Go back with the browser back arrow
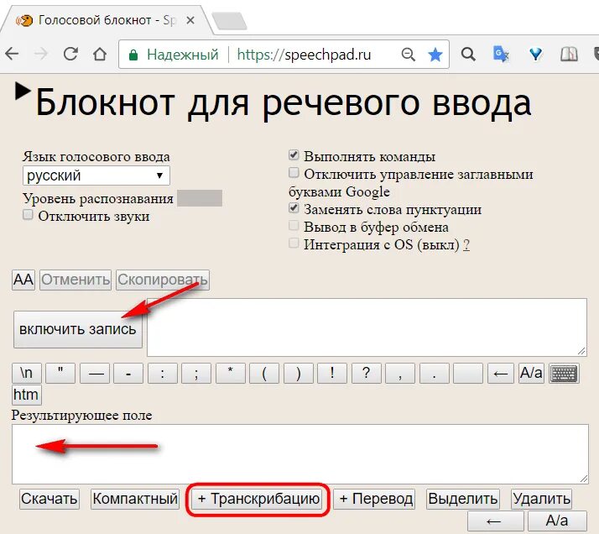The height and width of the screenshot is (534, 599). [12, 54]
